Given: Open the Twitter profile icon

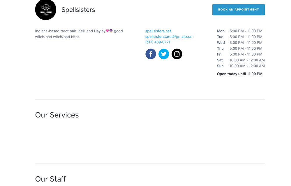Looking at the screenshot, I should click(x=164, y=54).
